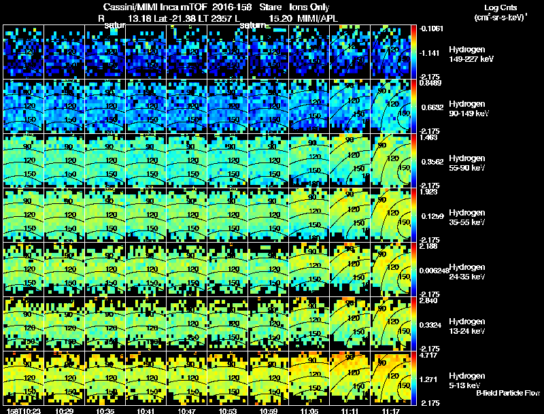The width and height of the screenshot is (544, 414).
Task: Click the 0.8489 colorbar value
Action: pyautogui.click(x=430, y=83)
